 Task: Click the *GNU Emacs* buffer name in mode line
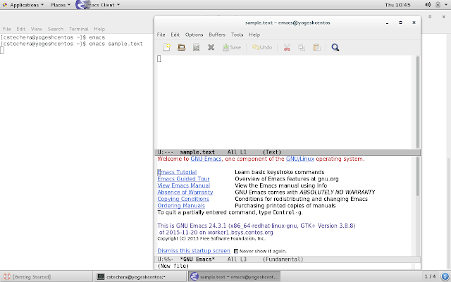(197, 259)
